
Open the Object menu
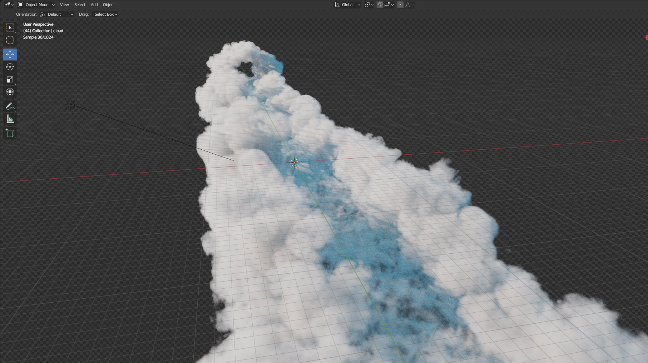pyautogui.click(x=109, y=5)
